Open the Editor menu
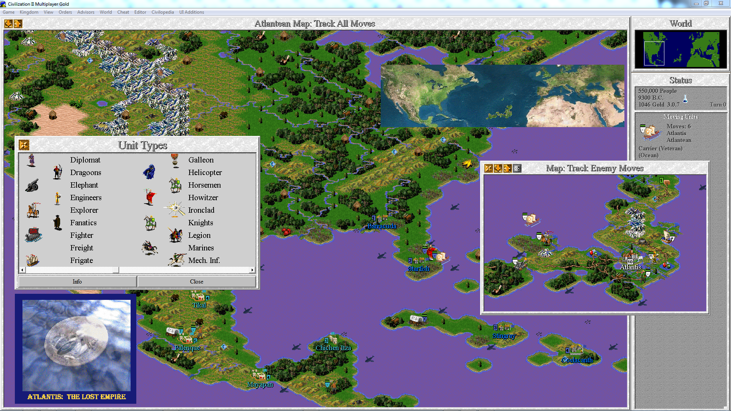731x411 pixels. click(140, 12)
